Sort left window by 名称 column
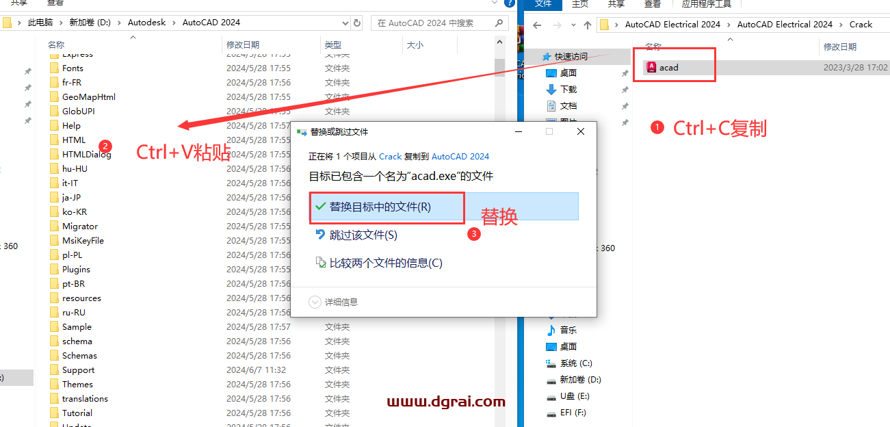The height and width of the screenshot is (427, 890). pos(56,45)
